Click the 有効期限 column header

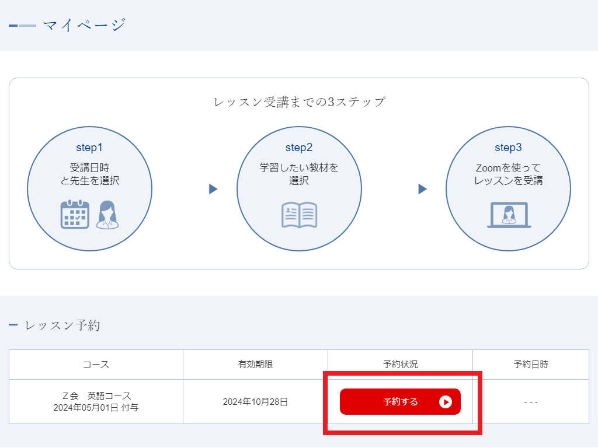point(255,365)
